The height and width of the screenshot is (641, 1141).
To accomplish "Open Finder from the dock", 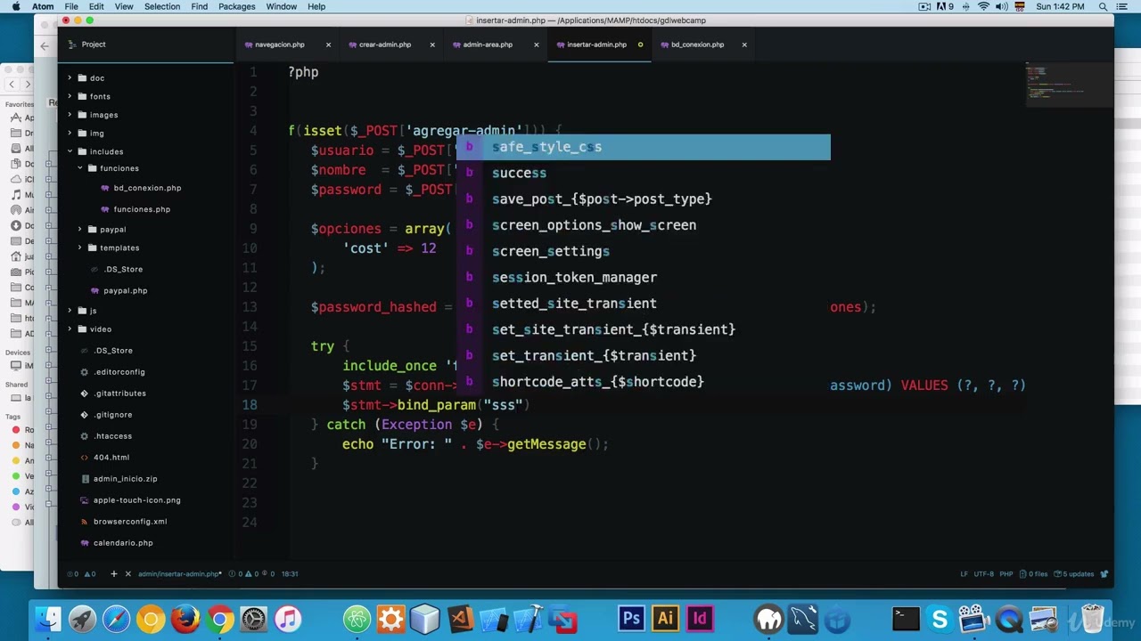I will (x=47, y=619).
